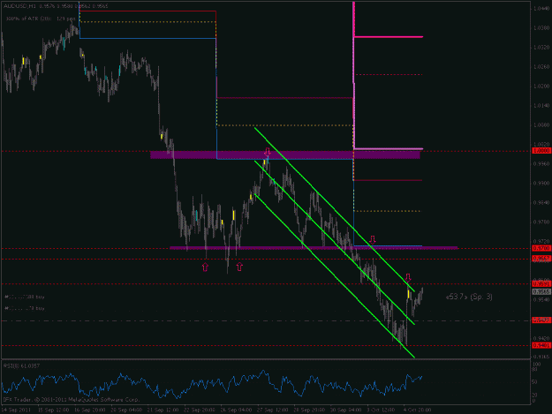The height and width of the screenshot is (414, 552).
Task: Click the RSI scale value 50
Action: 534,381
